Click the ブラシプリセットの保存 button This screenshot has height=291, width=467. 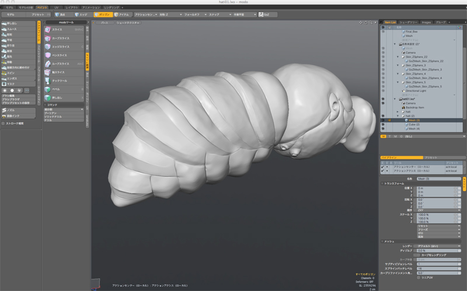click(x=18, y=103)
